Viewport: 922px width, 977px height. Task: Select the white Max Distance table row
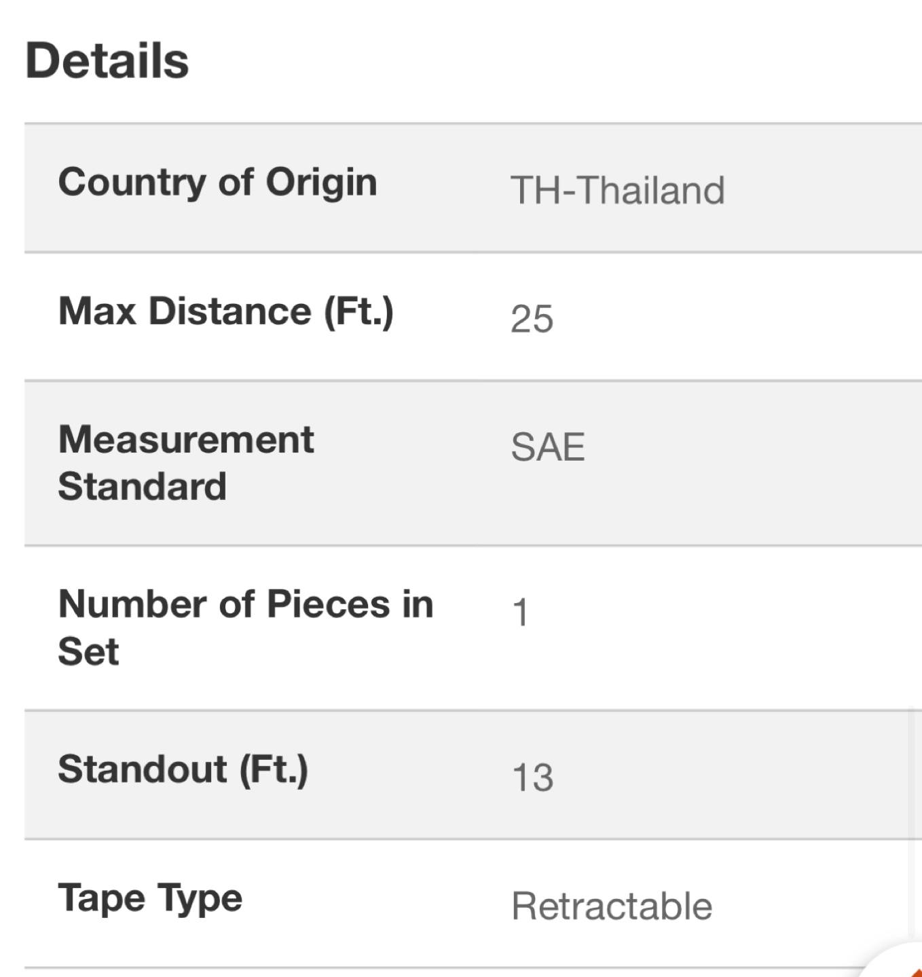(x=473, y=317)
